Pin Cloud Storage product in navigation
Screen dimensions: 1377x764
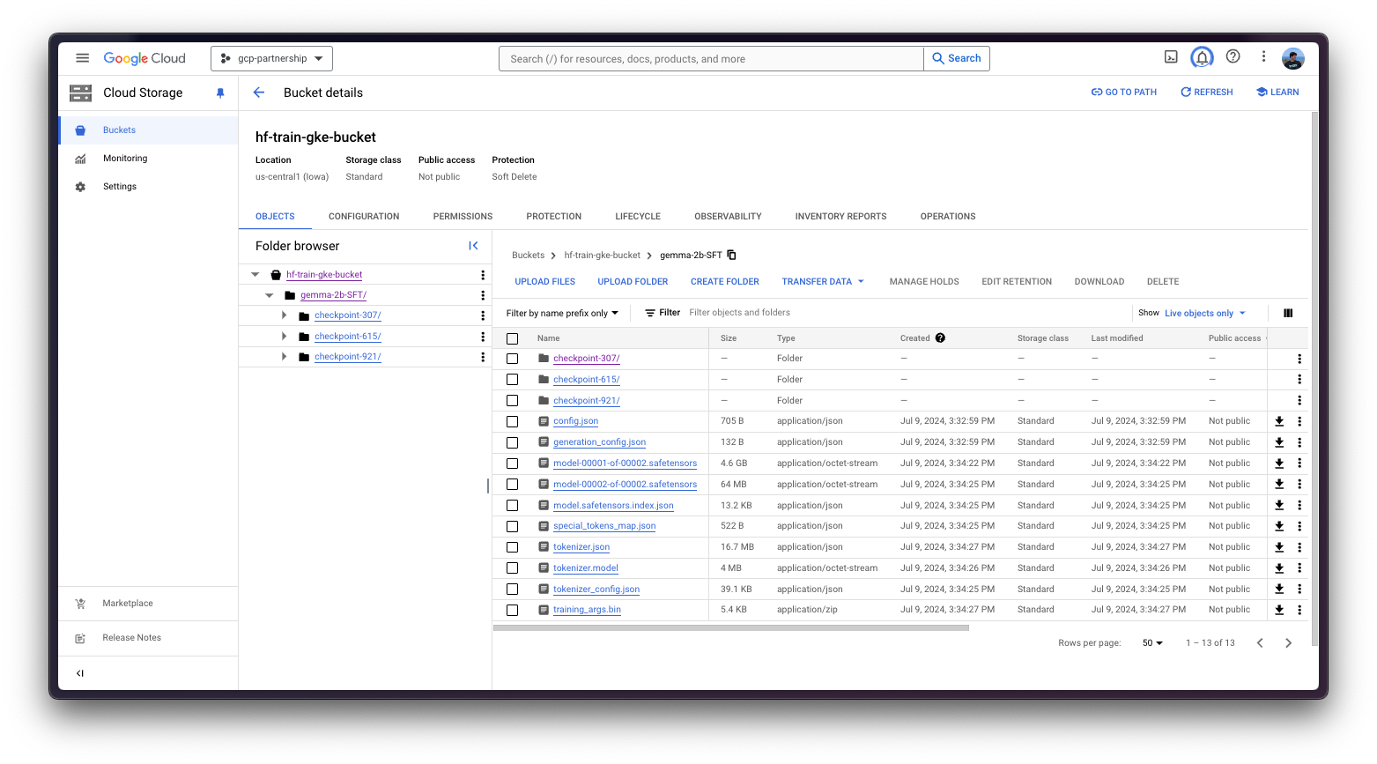pos(220,93)
